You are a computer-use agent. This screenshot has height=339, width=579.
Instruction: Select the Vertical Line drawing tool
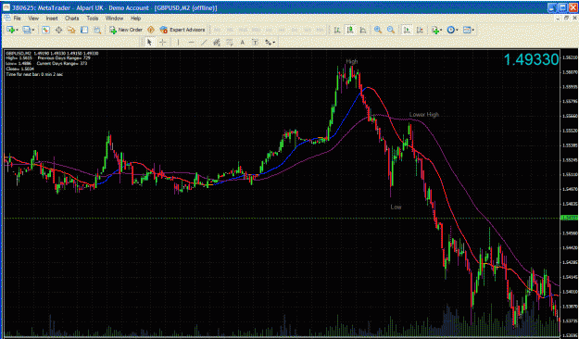click(178, 43)
